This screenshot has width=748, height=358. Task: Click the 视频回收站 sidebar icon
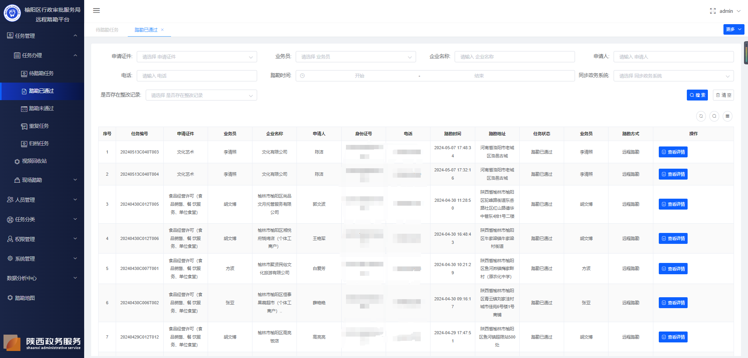[x=17, y=161]
